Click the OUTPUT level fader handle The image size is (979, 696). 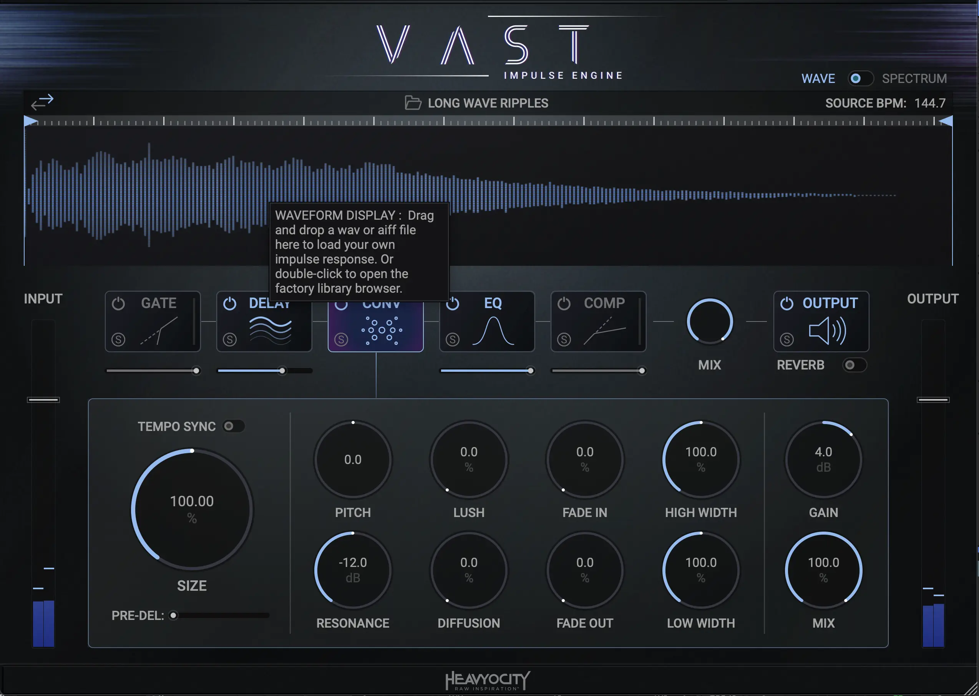[933, 400]
